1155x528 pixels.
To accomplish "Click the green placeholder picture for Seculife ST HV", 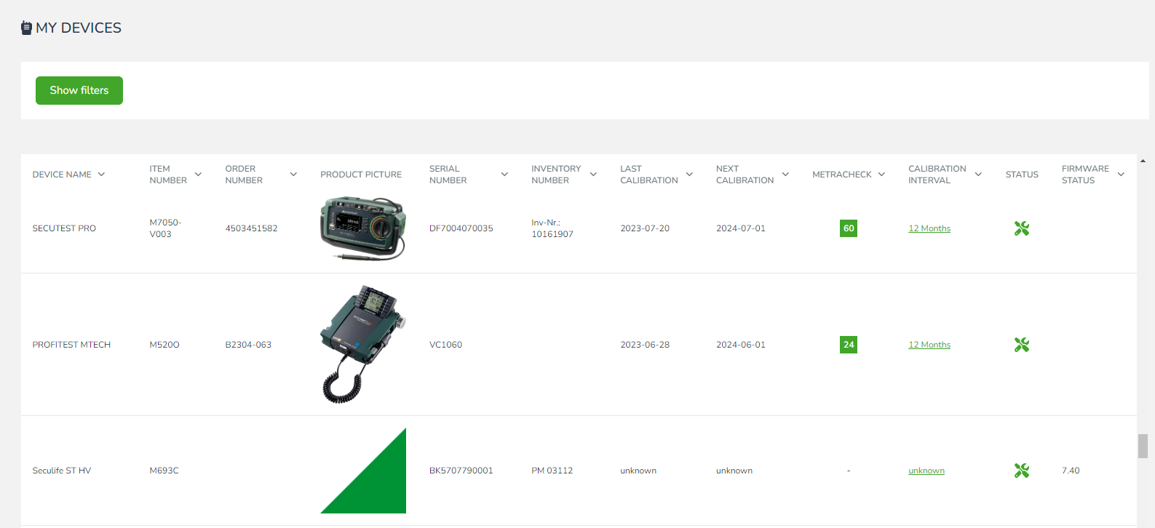I will coord(363,471).
